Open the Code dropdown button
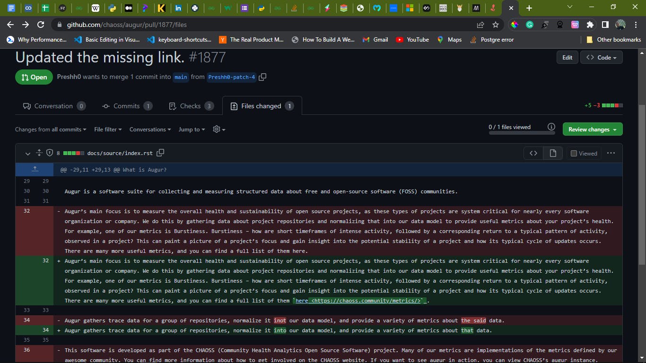Screen dimensions: 646x363 tap(601, 57)
